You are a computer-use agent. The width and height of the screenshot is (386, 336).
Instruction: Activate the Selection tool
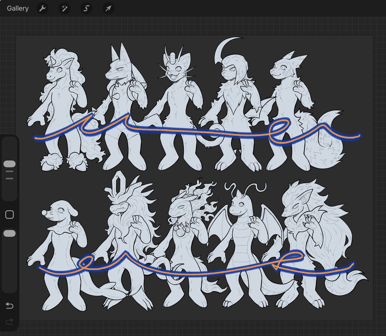[x=86, y=8]
